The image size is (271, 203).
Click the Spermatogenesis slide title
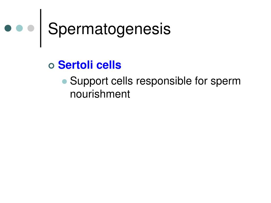click(109, 29)
